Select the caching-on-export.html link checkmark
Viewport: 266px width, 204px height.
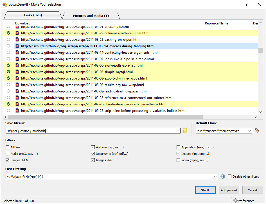click(x=8, y=39)
